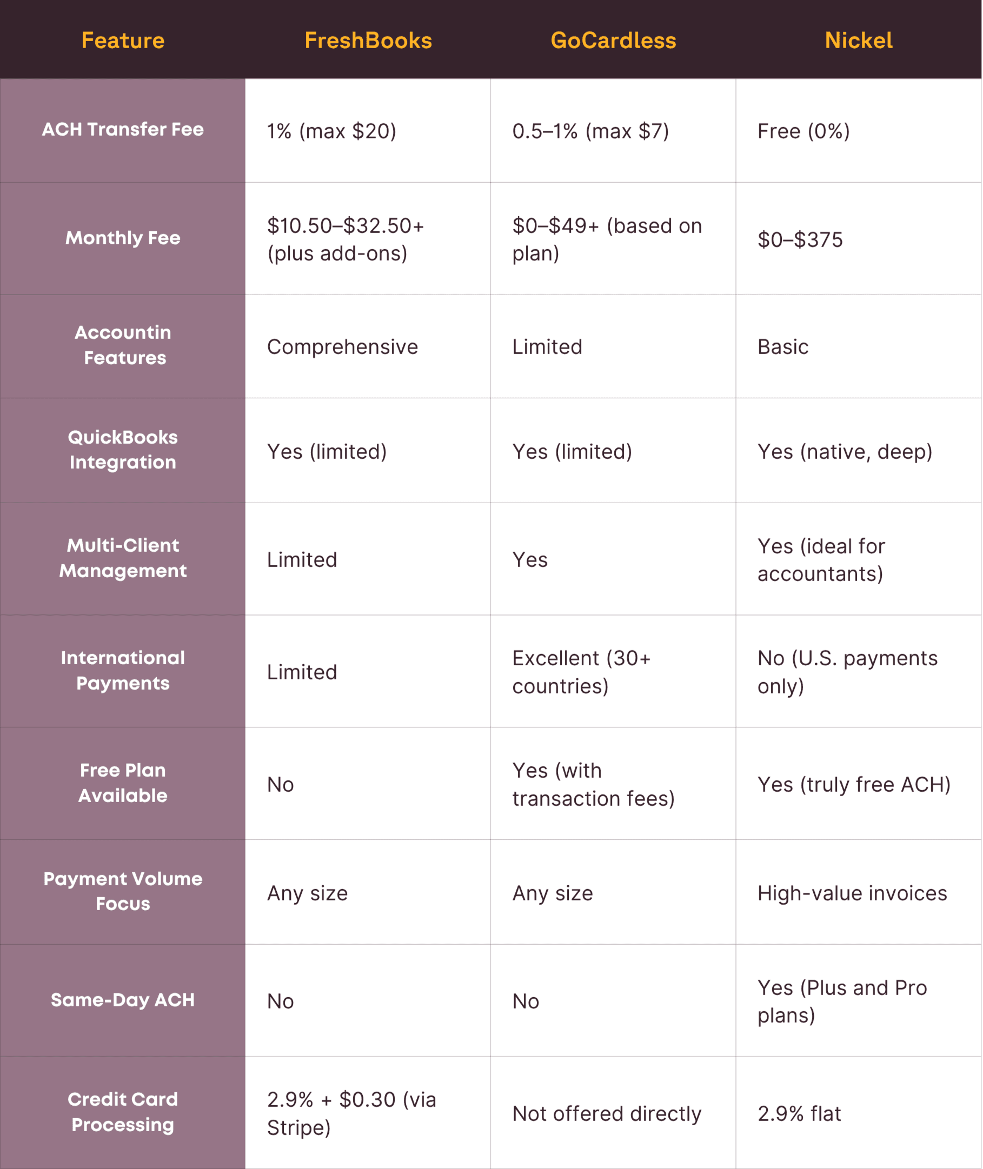Image resolution: width=983 pixels, height=1169 pixels.
Task: Select the Nickel column header
Action: 858,41
